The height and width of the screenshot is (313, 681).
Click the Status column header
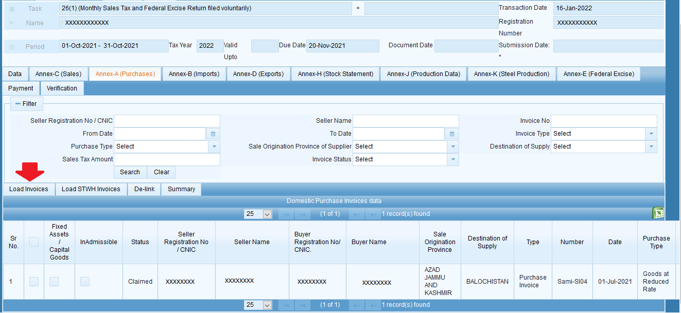pyautogui.click(x=140, y=242)
